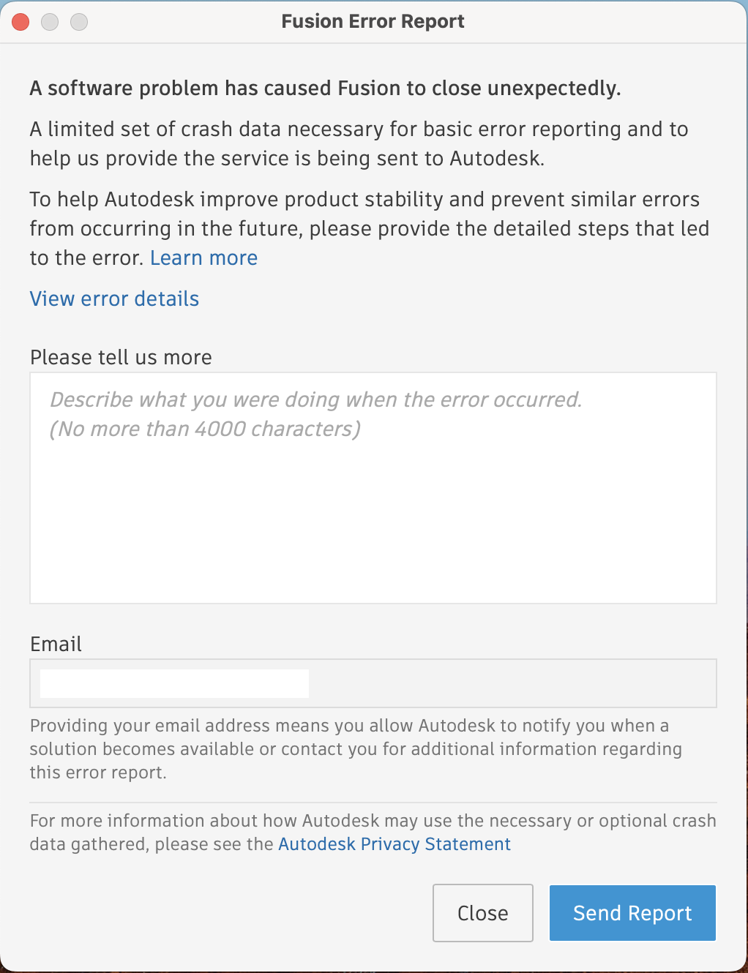Dismiss the dialog with the Close button
Image resolution: width=748 pixels, height=973 pixels.
point(482,912)
